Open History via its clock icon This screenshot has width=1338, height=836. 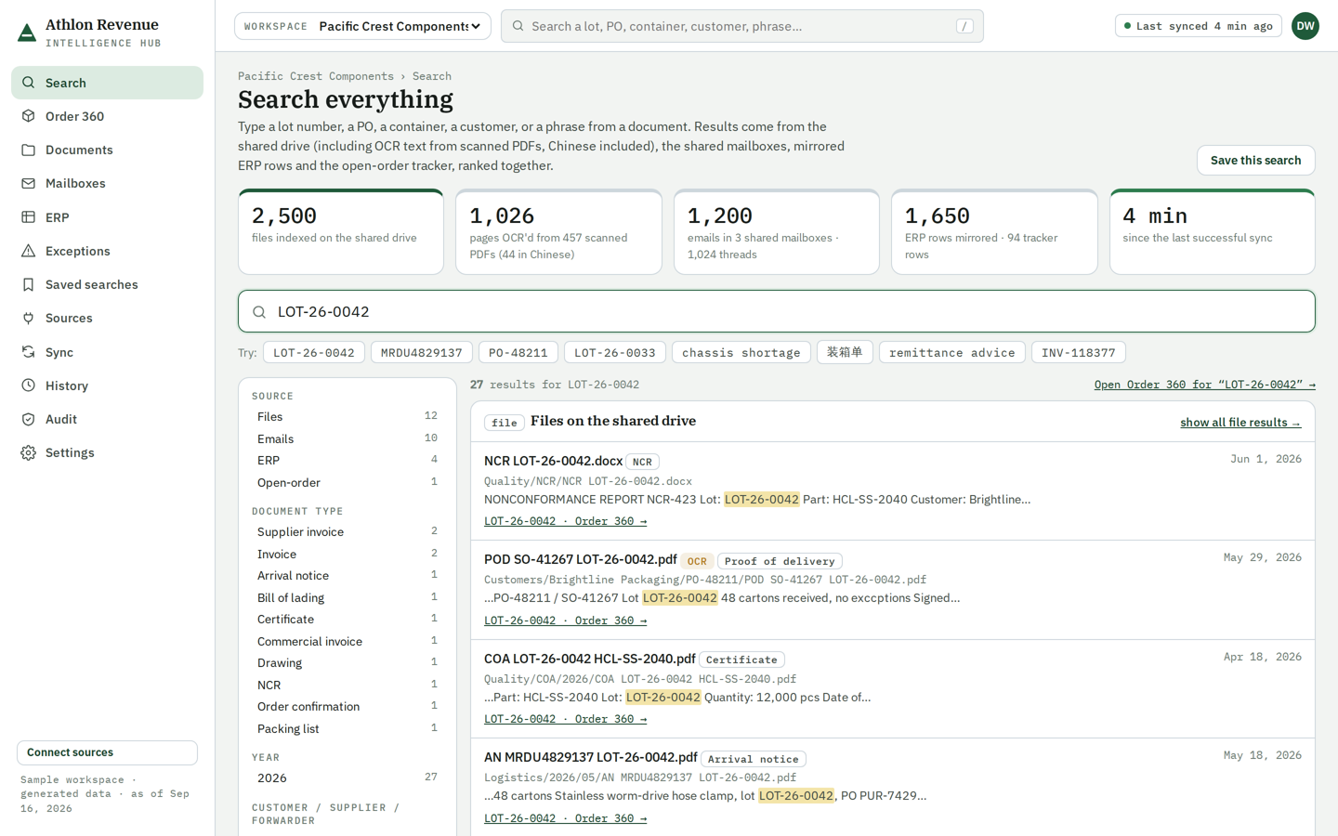click(29, 385)
